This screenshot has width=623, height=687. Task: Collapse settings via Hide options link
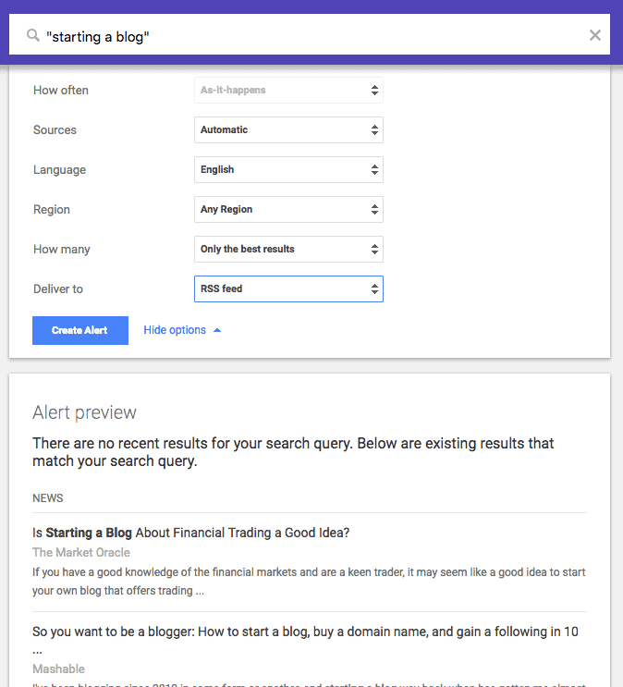tap(175, 330)
